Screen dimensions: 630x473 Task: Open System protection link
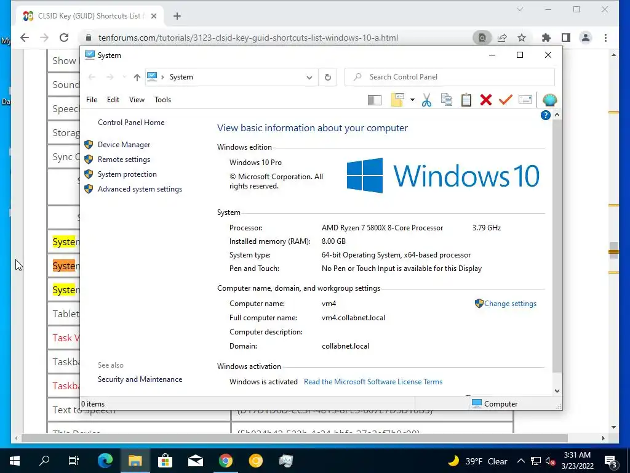pyautogui.click(x=127, y=174)
